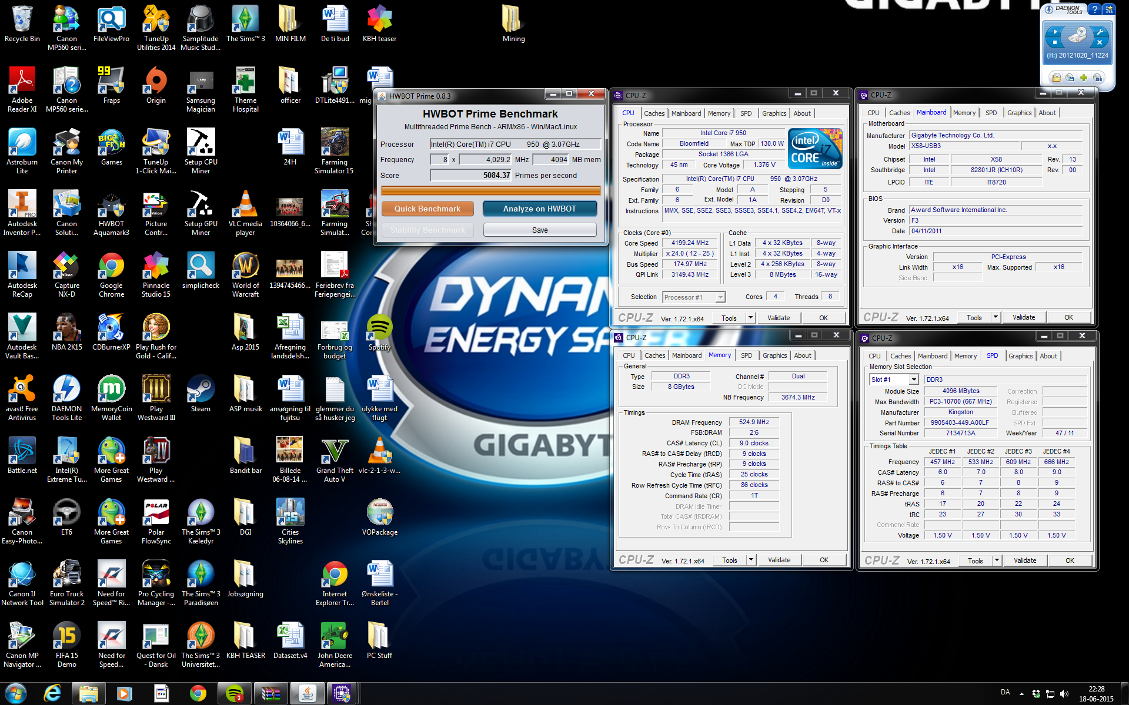This screenshot has width=1129, height=705.
Task: Click the Spotify taskbar button
Action: [235, 694]
